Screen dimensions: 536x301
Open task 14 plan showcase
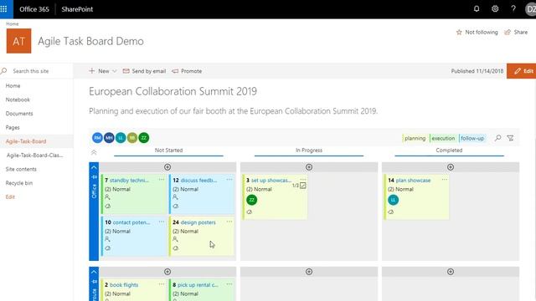pyautogui.click(x=413, y=181)
